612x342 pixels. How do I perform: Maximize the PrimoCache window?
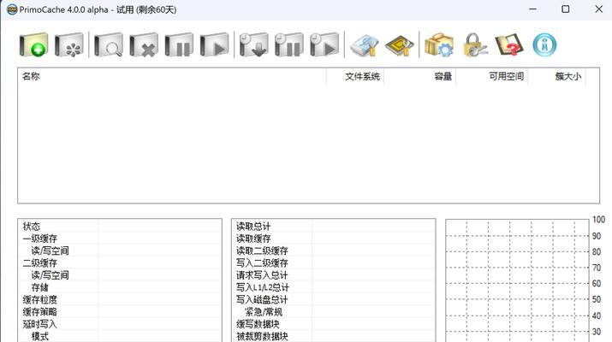click(565, 9)
